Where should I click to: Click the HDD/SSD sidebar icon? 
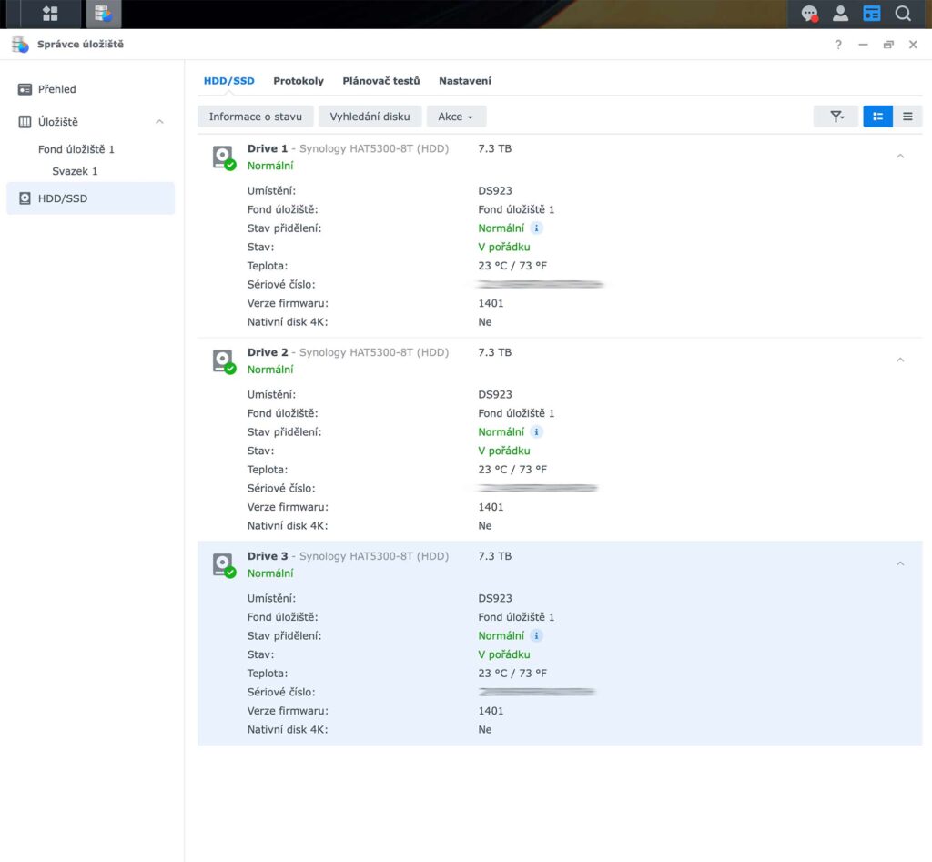(x=25, y=198)
